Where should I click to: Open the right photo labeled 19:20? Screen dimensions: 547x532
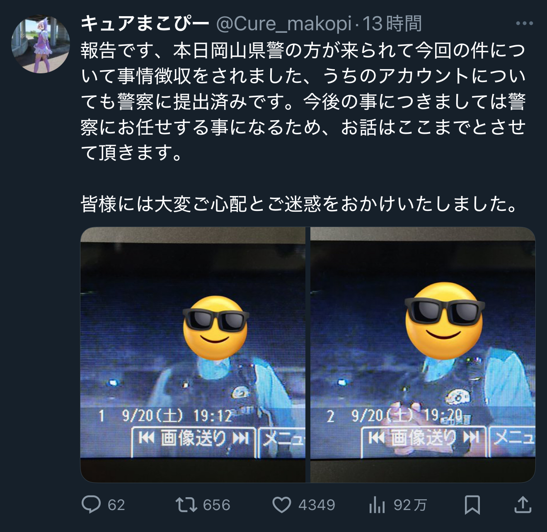tap(423, 355)
